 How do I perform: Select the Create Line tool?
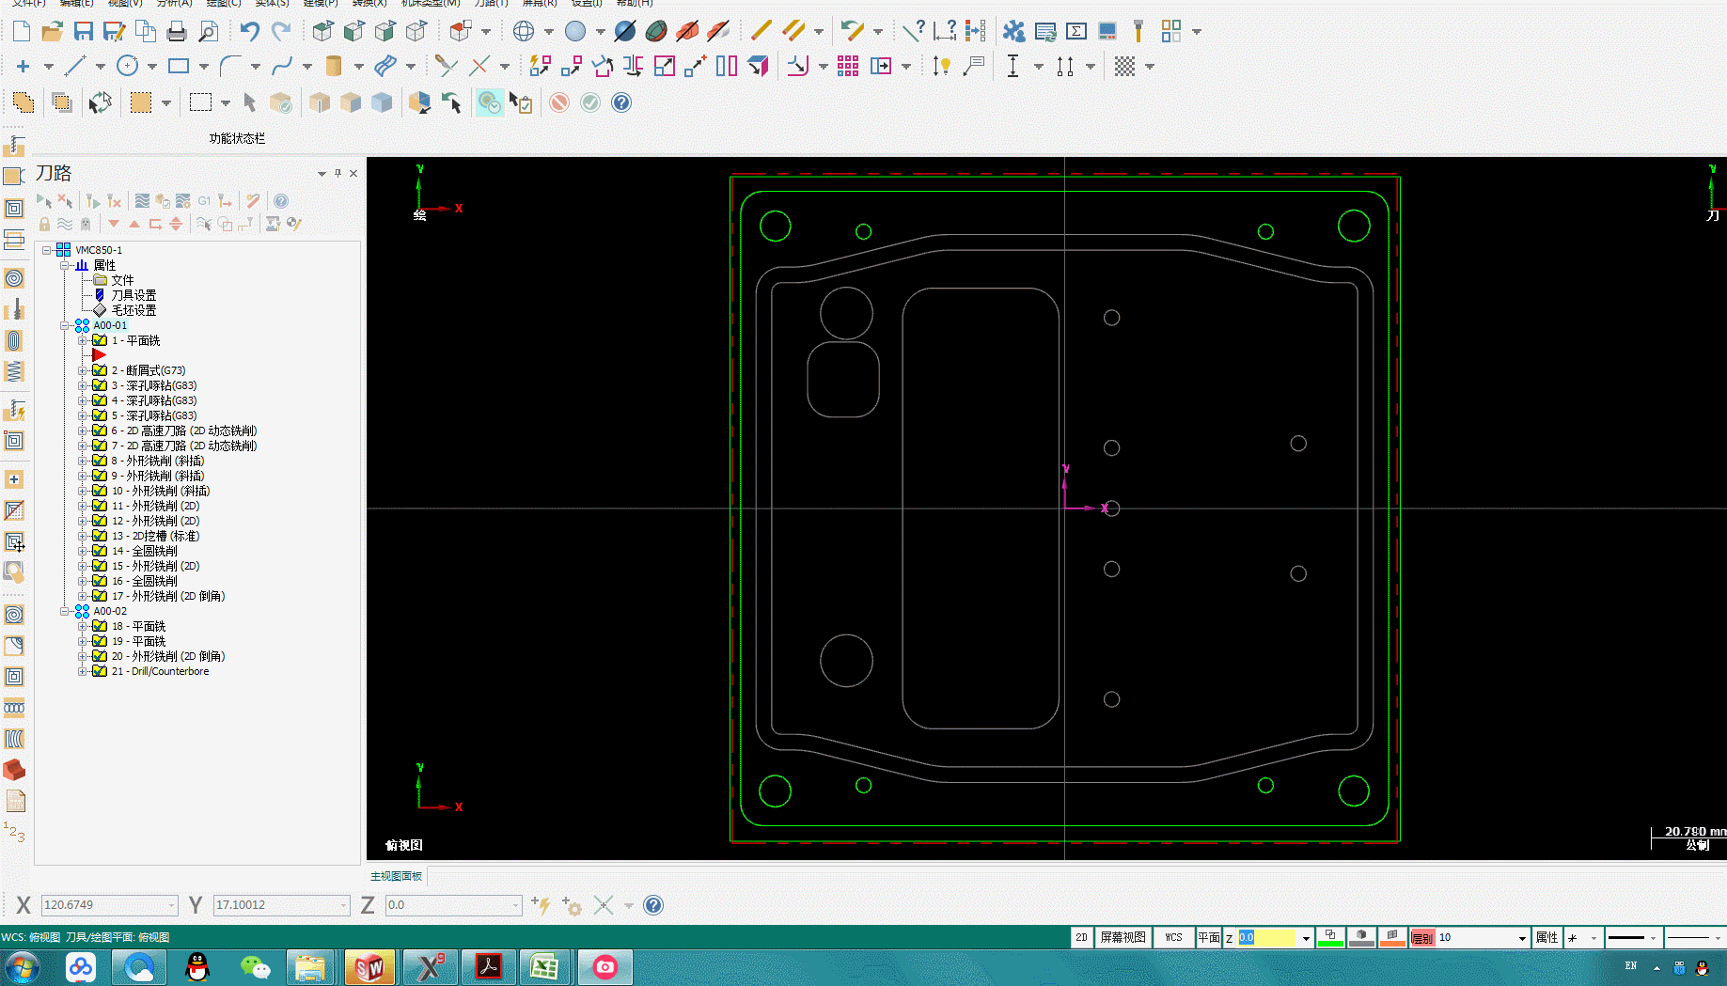tap(75, 66)
